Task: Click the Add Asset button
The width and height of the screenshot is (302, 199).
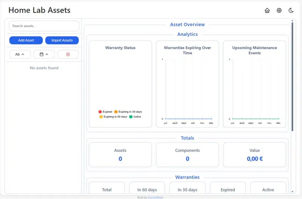Action: click(26, 40)
